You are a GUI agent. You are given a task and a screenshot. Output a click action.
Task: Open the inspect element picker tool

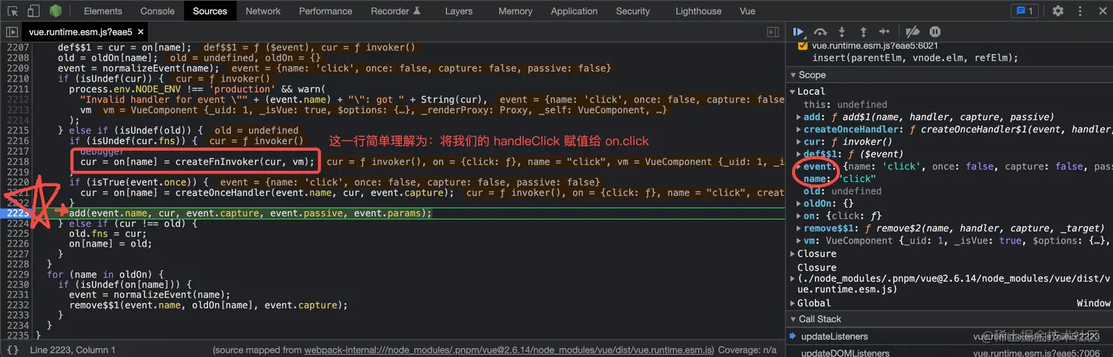[13, 11]
